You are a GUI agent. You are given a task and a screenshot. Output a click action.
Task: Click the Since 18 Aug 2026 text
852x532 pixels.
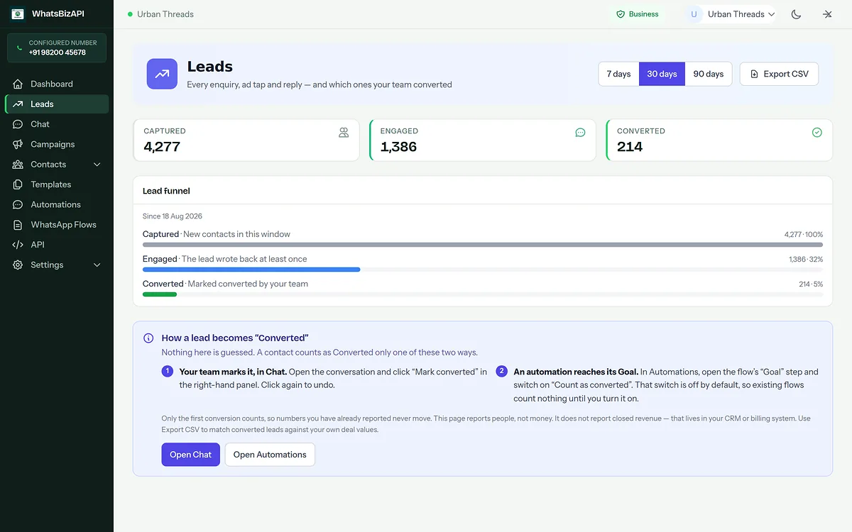(x=173, y=216)
